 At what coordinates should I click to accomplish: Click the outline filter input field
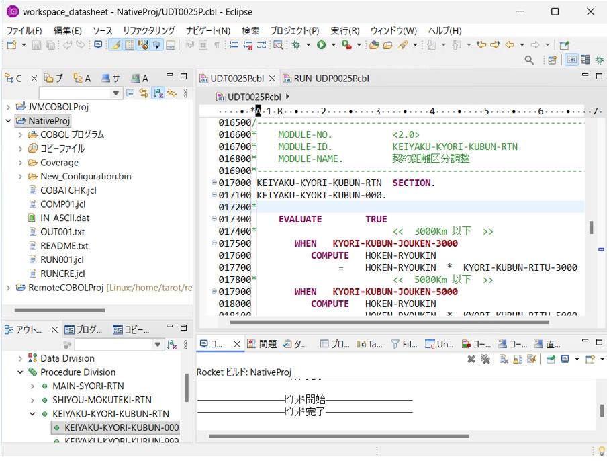[x=113, y=343]
